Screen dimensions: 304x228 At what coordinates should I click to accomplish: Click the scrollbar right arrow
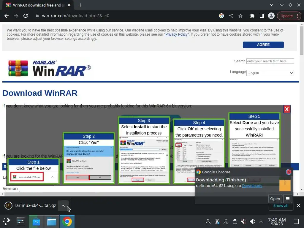pyautogui.click(x=297, y=194)
